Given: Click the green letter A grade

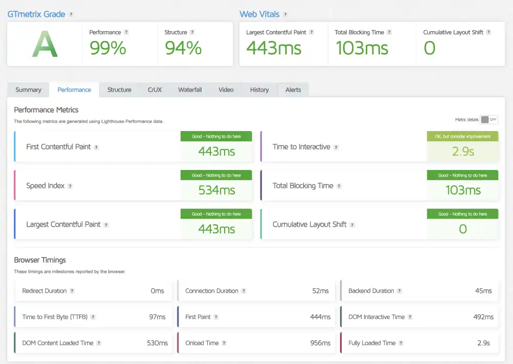Looking at the screenshot, I should (44, 44).
